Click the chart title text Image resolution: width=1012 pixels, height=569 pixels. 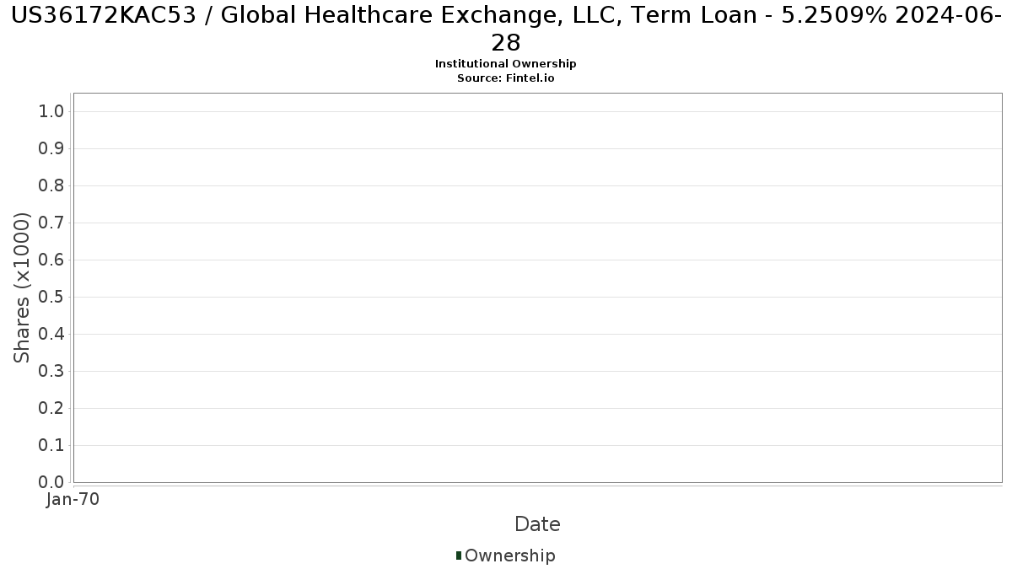pos(506,29)
